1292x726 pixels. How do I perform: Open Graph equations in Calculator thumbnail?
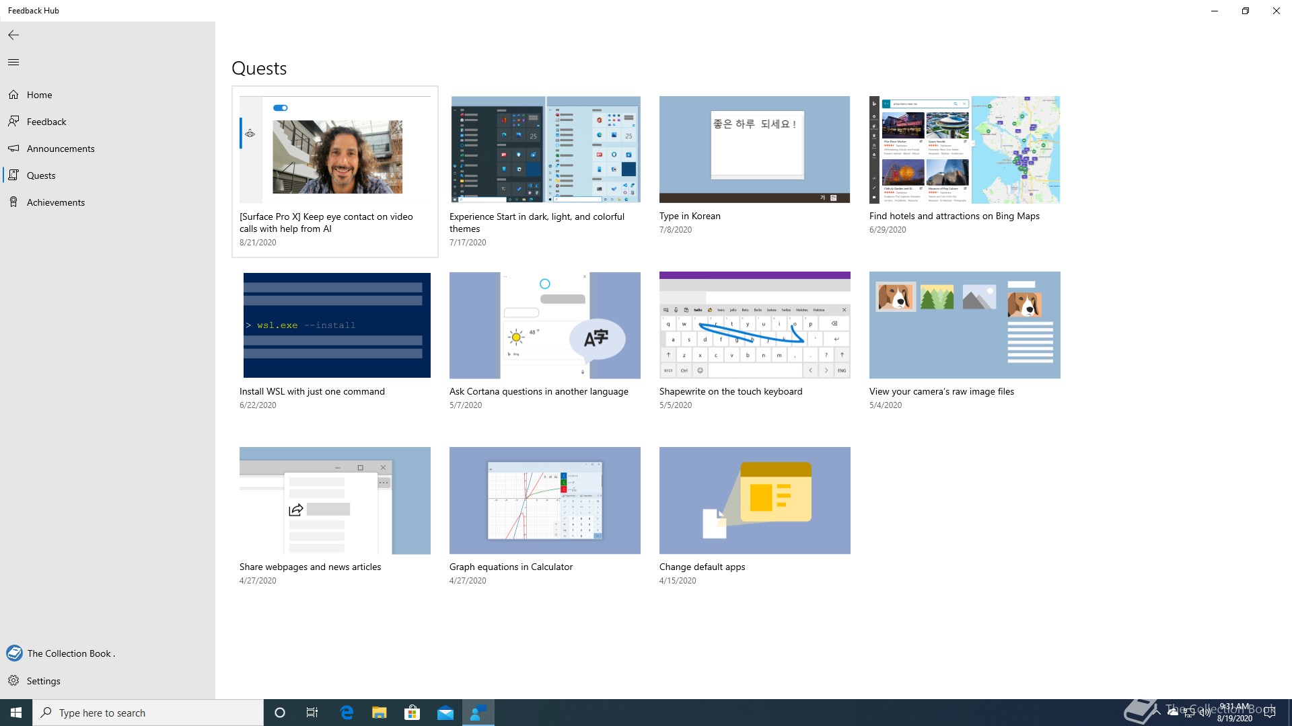click(545, 501)
